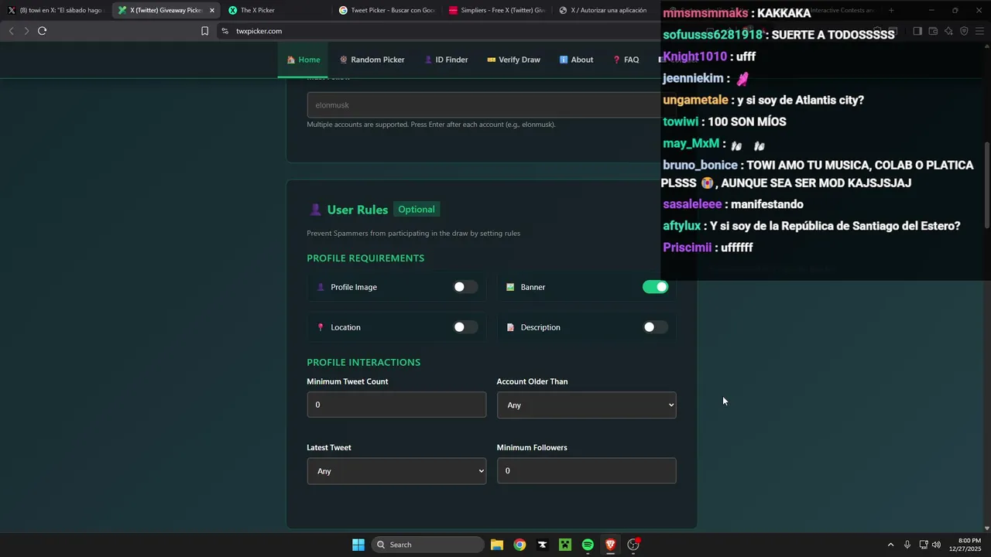Launch Google Chrome from the taskbar
The width and height of the screenshot is (991, 557).
coord(520,545)
